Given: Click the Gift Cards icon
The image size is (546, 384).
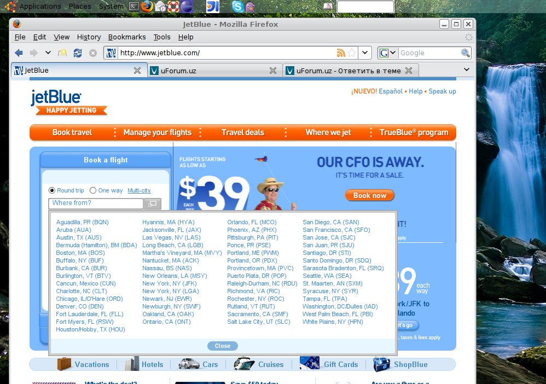Looking at the screenshot, I should click(310, 364).
